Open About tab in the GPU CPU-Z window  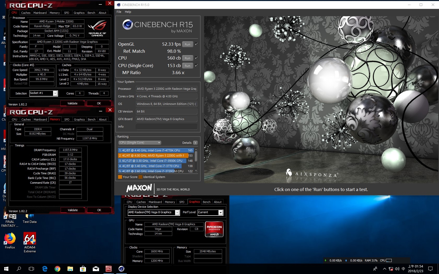click(218, 202)
